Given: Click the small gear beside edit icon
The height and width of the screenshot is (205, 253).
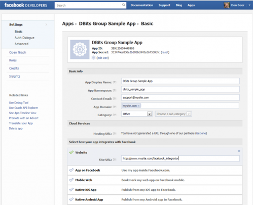Looking at the screenshot, I should pyautogui.click(x=93, y=58).
